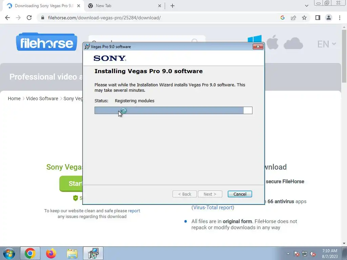Select the Apple Mac platform icon
Screen dimensions: 347x260
click(x=272, y=42)
